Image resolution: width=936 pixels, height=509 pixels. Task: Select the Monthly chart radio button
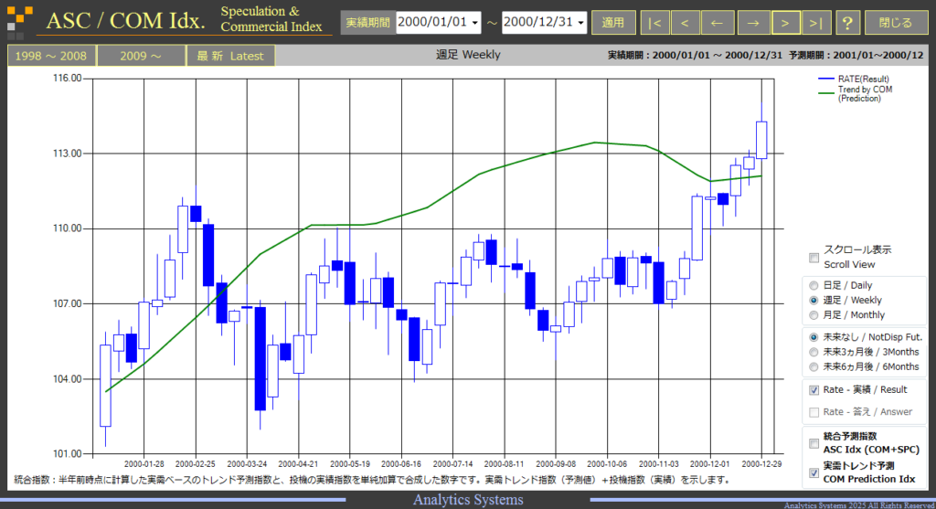(814, 315)
